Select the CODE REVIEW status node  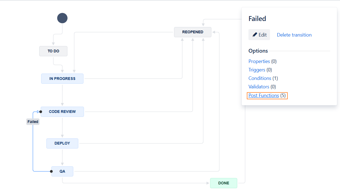click(x=62, y=112)
